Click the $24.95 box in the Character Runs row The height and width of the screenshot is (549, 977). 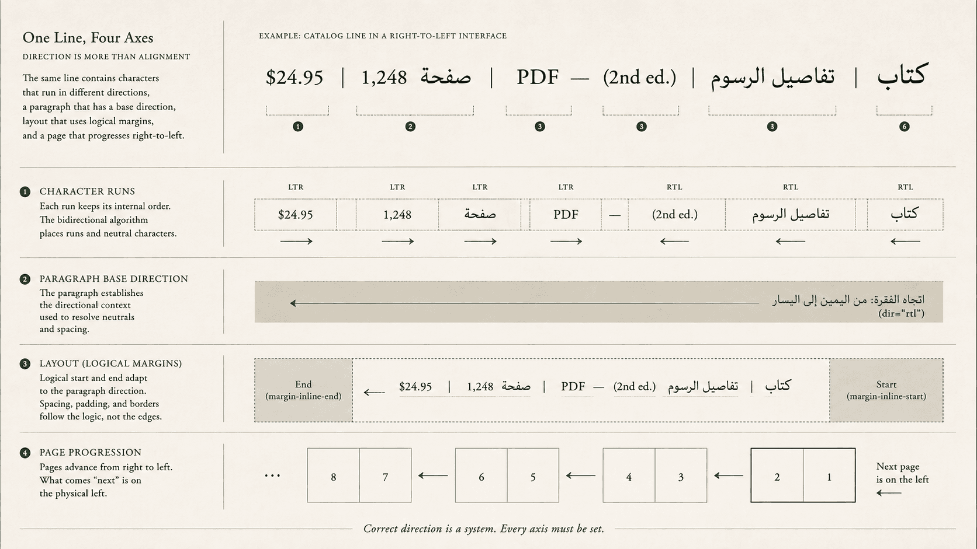[296, 215]
